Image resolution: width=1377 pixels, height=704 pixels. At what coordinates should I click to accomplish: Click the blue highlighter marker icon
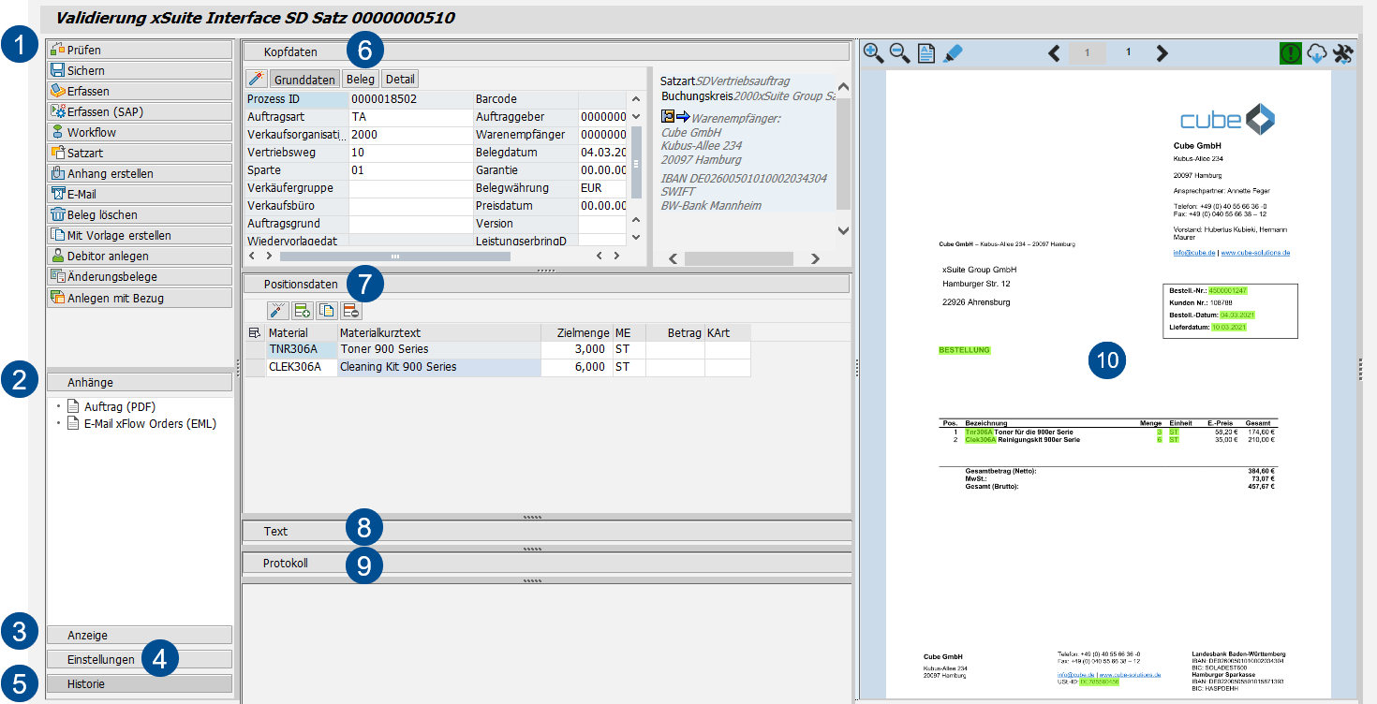coord(952,53)
